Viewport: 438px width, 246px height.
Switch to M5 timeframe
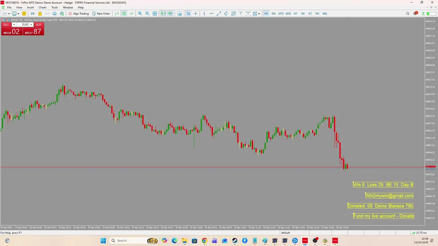click(273, 14)
